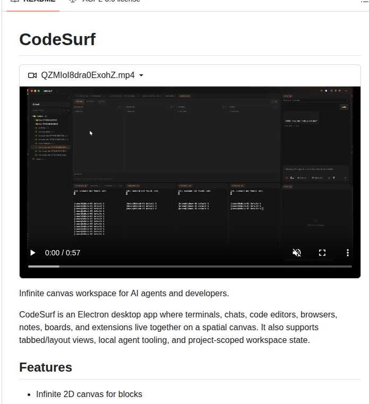Click the 0:00 / 0:57 time display

(63, 253)
